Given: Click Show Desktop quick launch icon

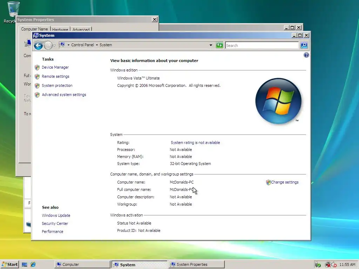Looking at the screenshot, I should [25, 265].
